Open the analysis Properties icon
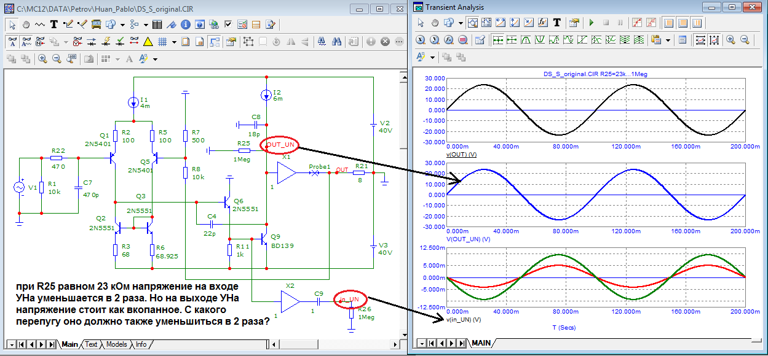Viewport: 768px width, 356px height. [574, 23]
